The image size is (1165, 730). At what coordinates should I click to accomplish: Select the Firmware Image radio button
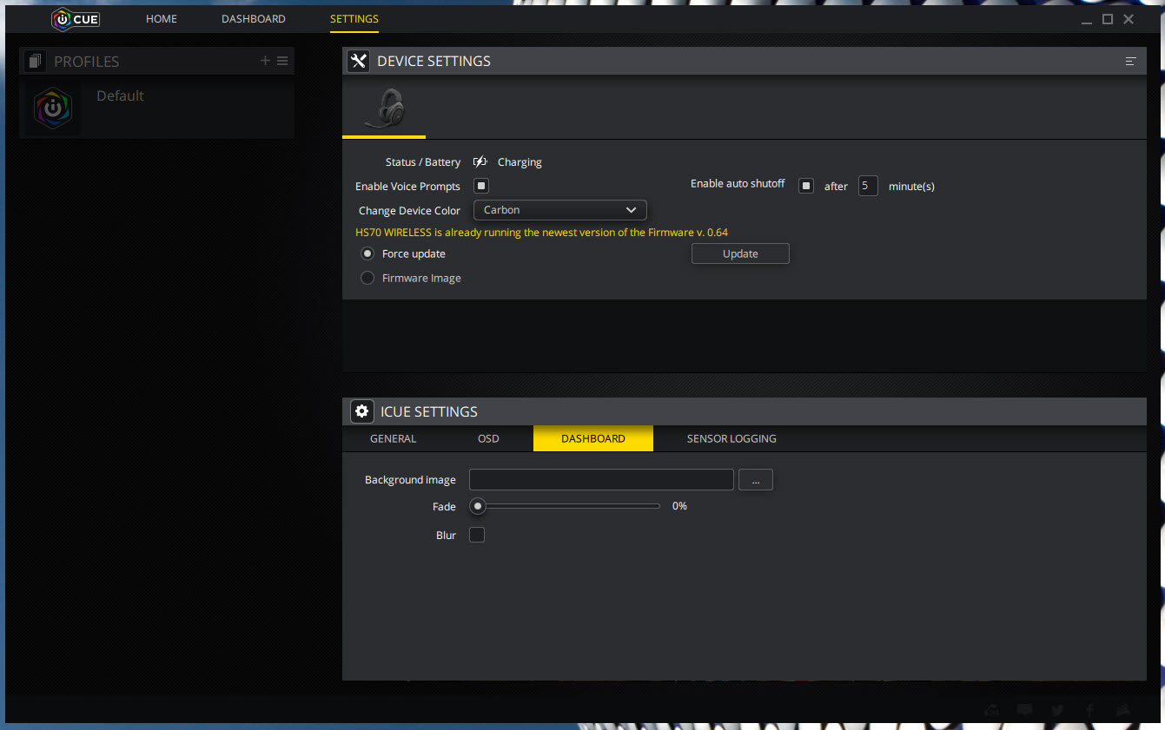tap(367, 278)
